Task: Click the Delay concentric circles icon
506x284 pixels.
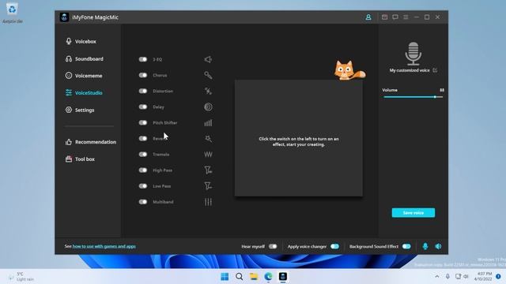Action: pyautogui.click(x=208, y=107)
